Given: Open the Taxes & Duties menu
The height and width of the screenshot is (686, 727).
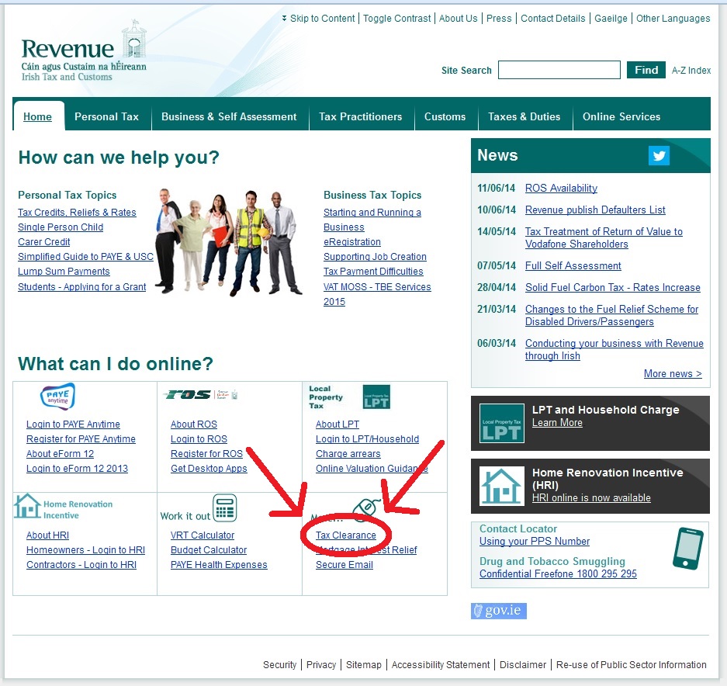Looking at the screenshot, I should [524, 116].
